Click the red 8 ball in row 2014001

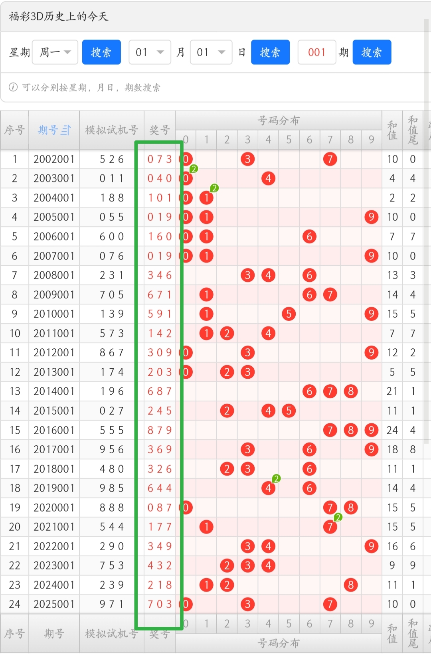351,391
